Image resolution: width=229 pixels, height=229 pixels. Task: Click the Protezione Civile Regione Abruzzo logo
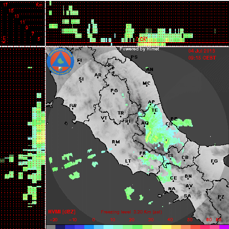click(60, 61)
